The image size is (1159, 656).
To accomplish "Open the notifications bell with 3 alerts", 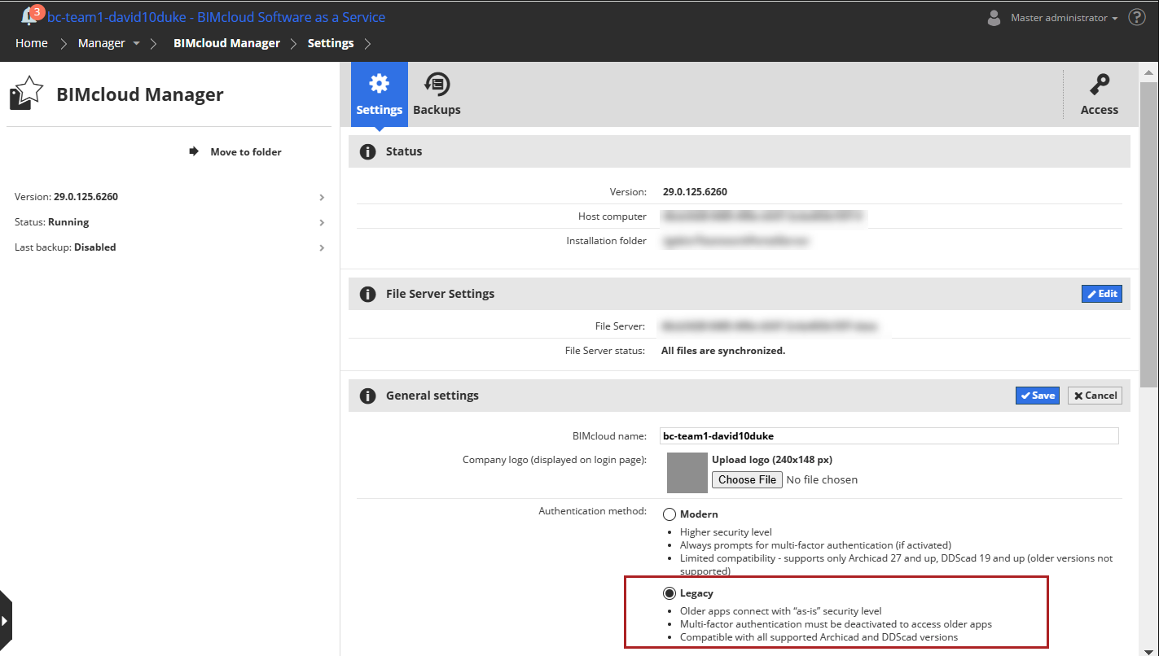I will pyautogui.click(x=32, y=15).
